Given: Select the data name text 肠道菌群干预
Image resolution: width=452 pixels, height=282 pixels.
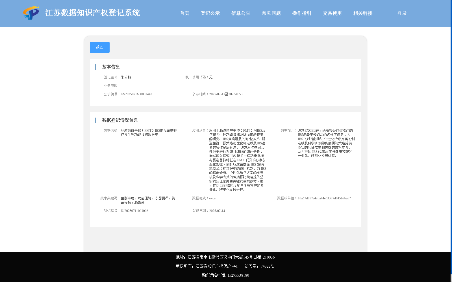Looking at the screenshot, I should tap(149, 133).
